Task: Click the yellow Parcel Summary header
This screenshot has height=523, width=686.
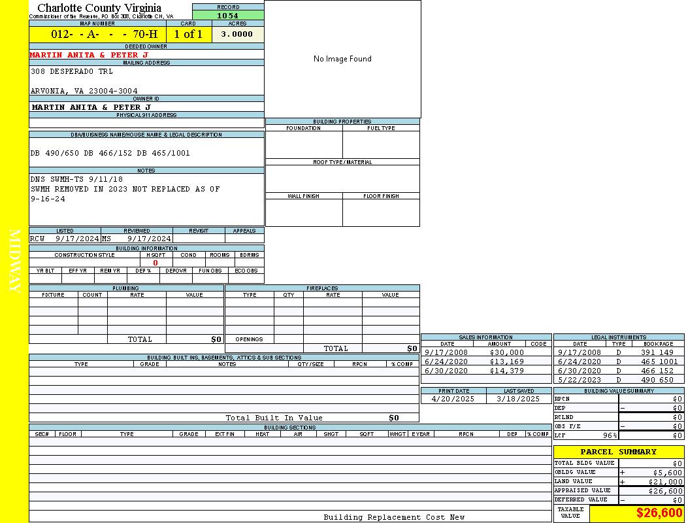Action: pos(618,452)
